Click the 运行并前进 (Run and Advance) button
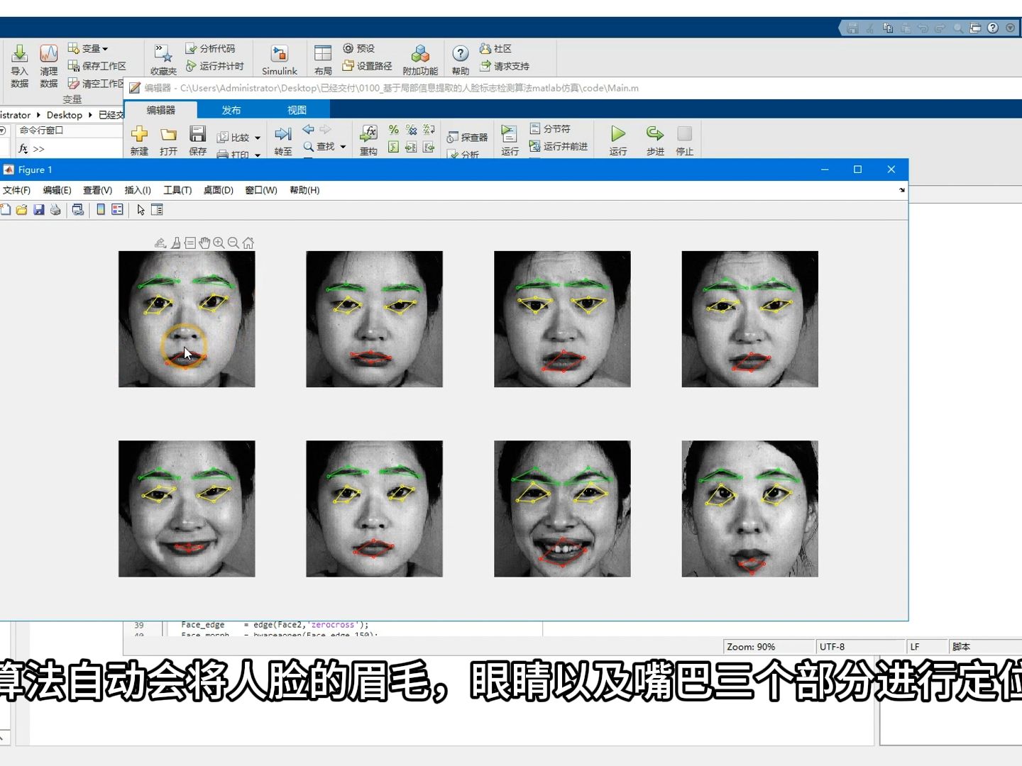Screen dimensions: 1022x766 (559, 146)
